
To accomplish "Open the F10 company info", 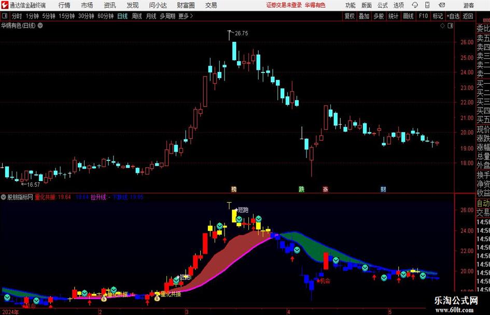I will pyautogui.click(x=423, y=16).
